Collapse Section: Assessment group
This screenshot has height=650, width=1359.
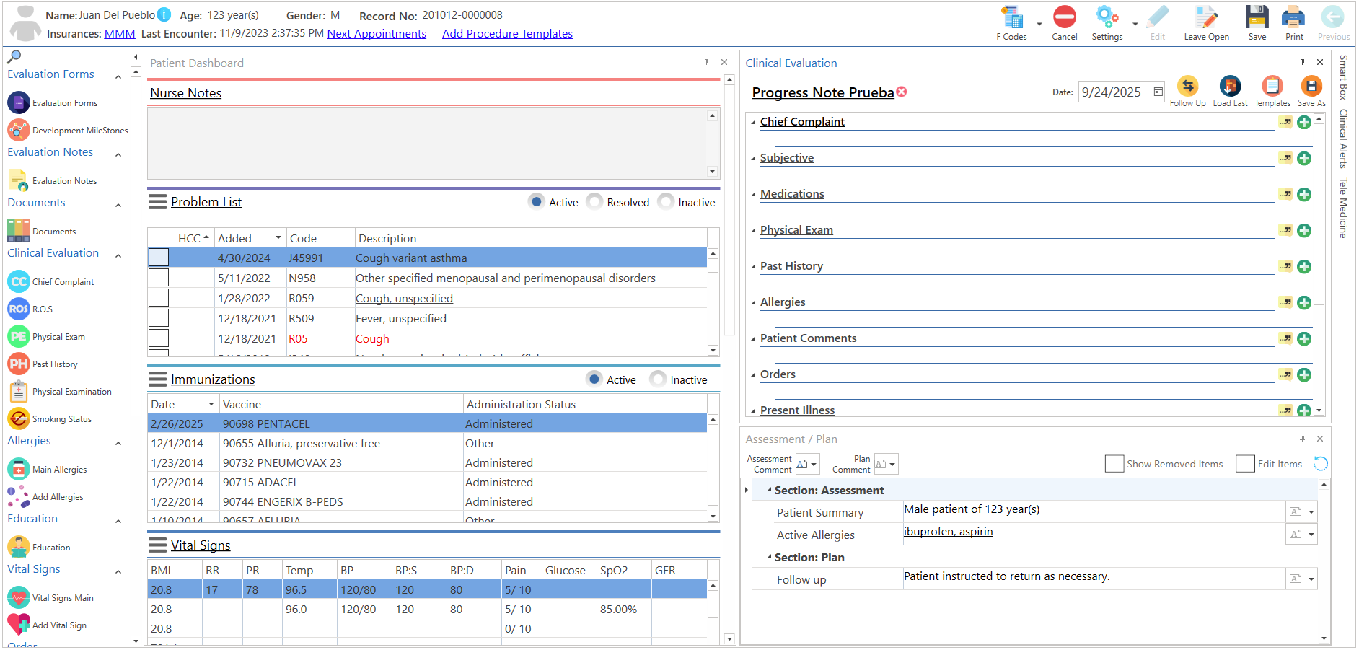coord(769,490)
